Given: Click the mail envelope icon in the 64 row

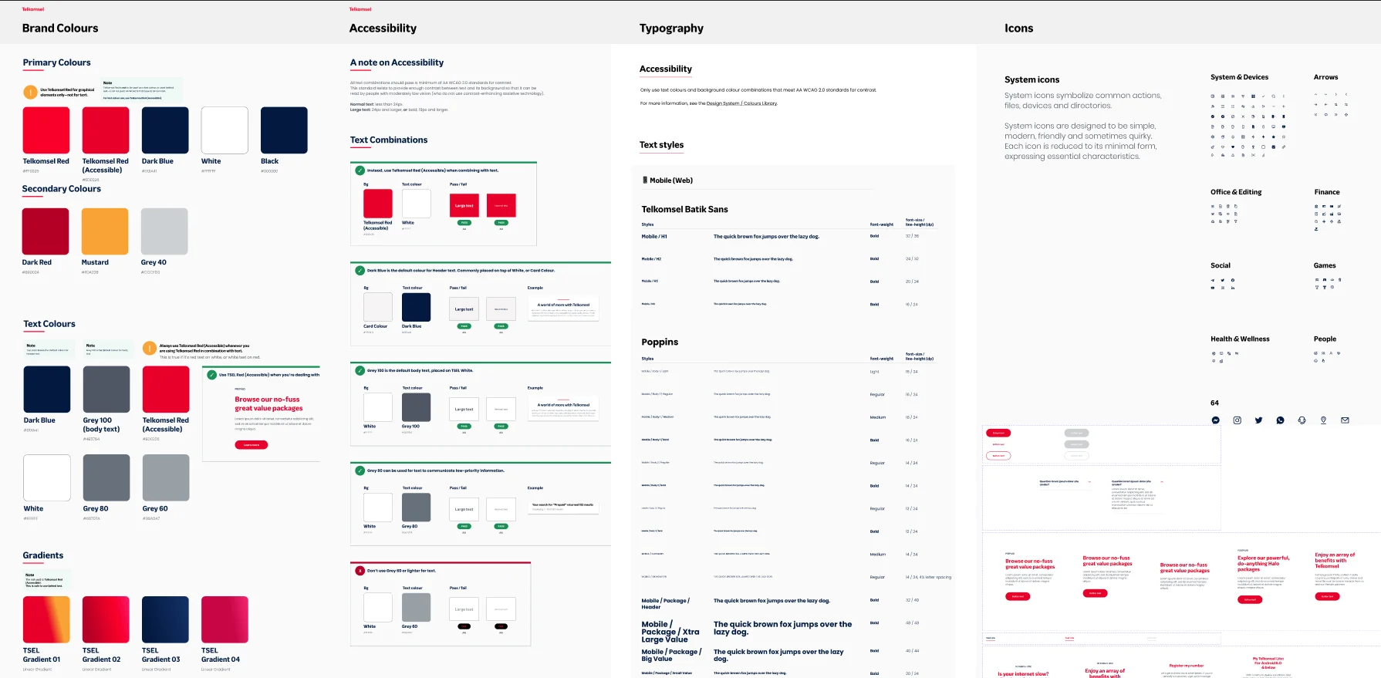Looking at the screenshot, I should [x=1345, y=420].
